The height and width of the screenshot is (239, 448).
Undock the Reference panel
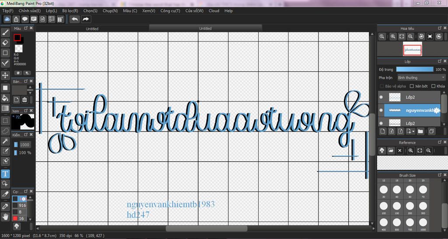440,142
